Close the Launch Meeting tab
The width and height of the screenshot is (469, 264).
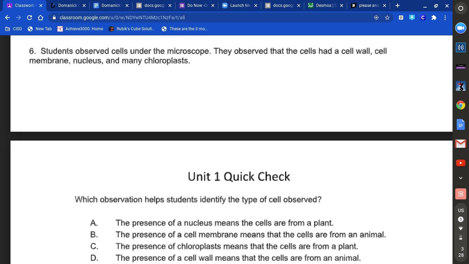256,5
